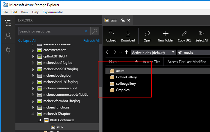
Task: Select the cplbot20189cf7 tree item
Action: tap(55, 56)
